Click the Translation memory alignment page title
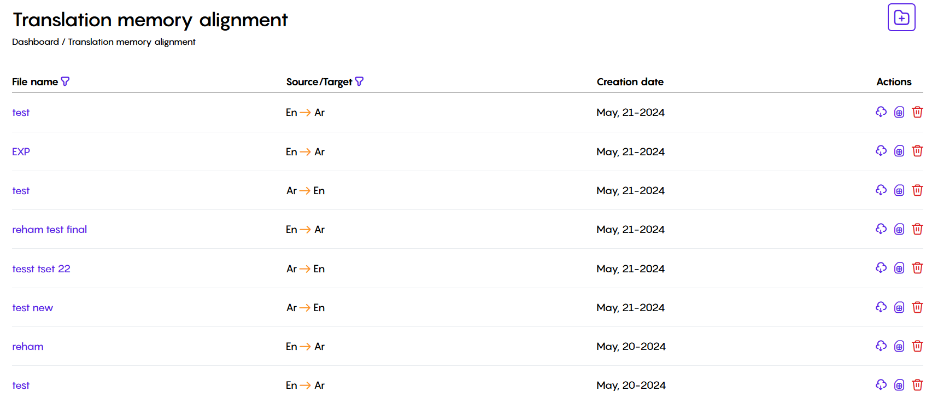The width and height of the screenshot is (932, 397). [x=150, y=20]
